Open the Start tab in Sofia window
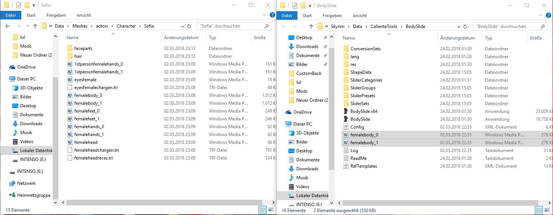The height and width of the screenshot is (215, 553). click(31, 15)
